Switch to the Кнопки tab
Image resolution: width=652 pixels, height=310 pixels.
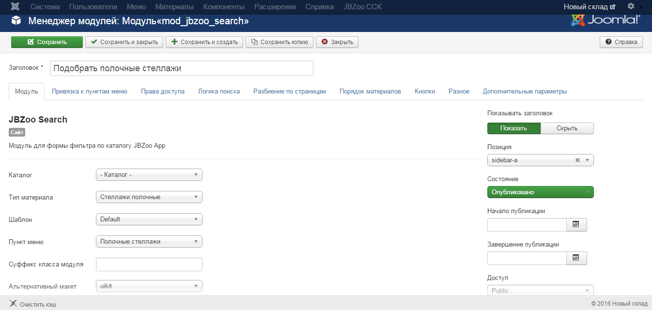(x=425, y=91)
